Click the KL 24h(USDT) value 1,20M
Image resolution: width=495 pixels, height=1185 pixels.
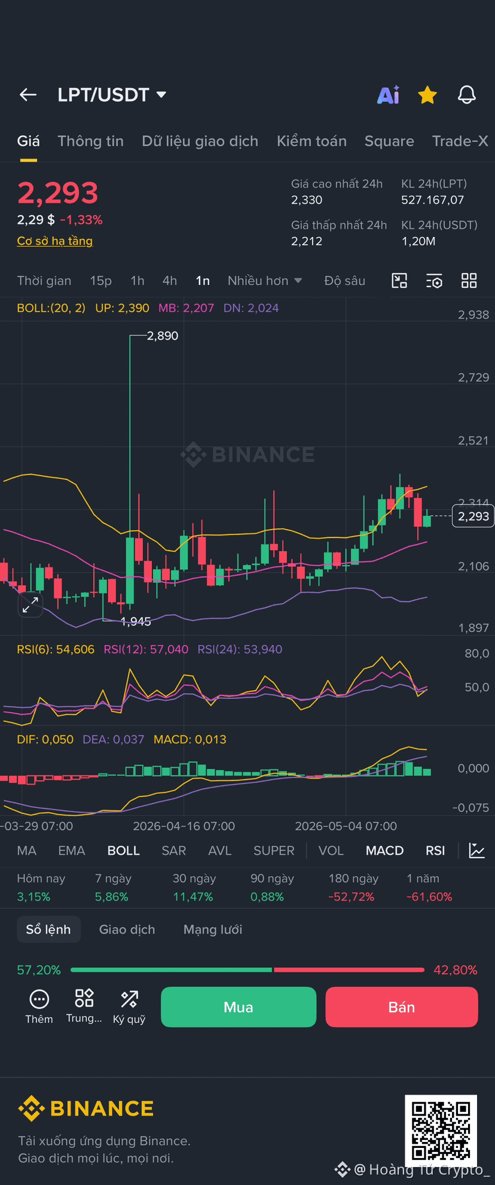point(418,241)
